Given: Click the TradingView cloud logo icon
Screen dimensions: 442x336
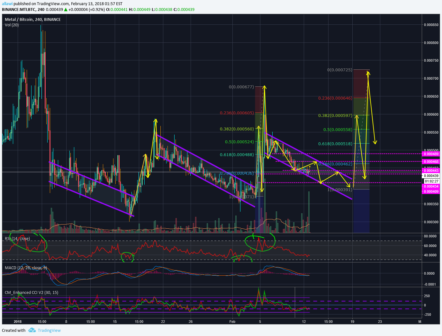Looking at the screenshot, I should (32, 330).
